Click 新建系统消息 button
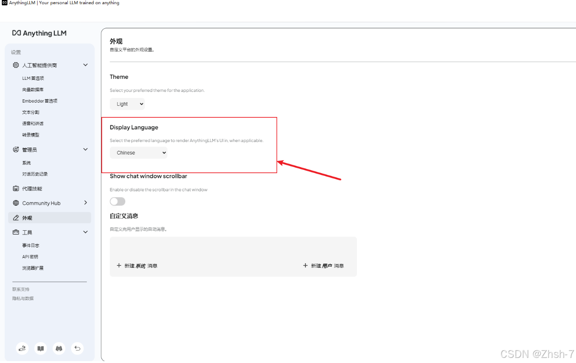This screenshot has height=363, width=576. pos(137,266)
